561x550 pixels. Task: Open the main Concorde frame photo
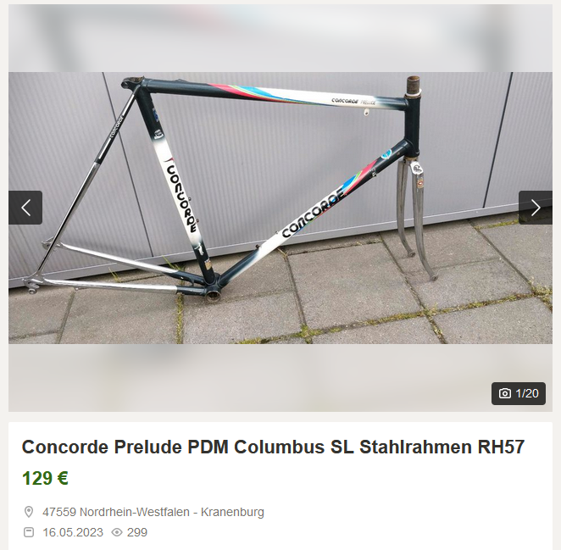[x=280, y=208]
